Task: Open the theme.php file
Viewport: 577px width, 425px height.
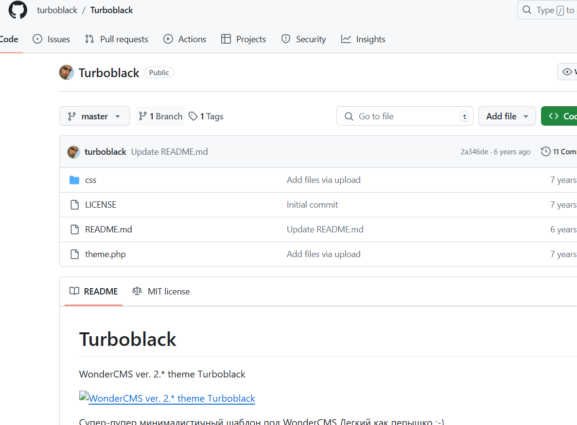Action: (x=105, y=254)
